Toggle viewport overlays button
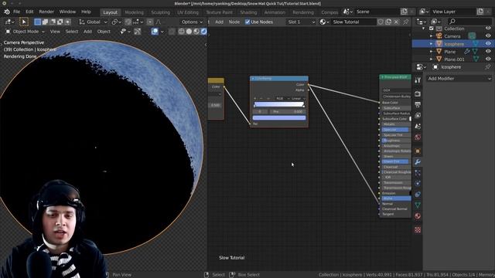 (155, 32)
